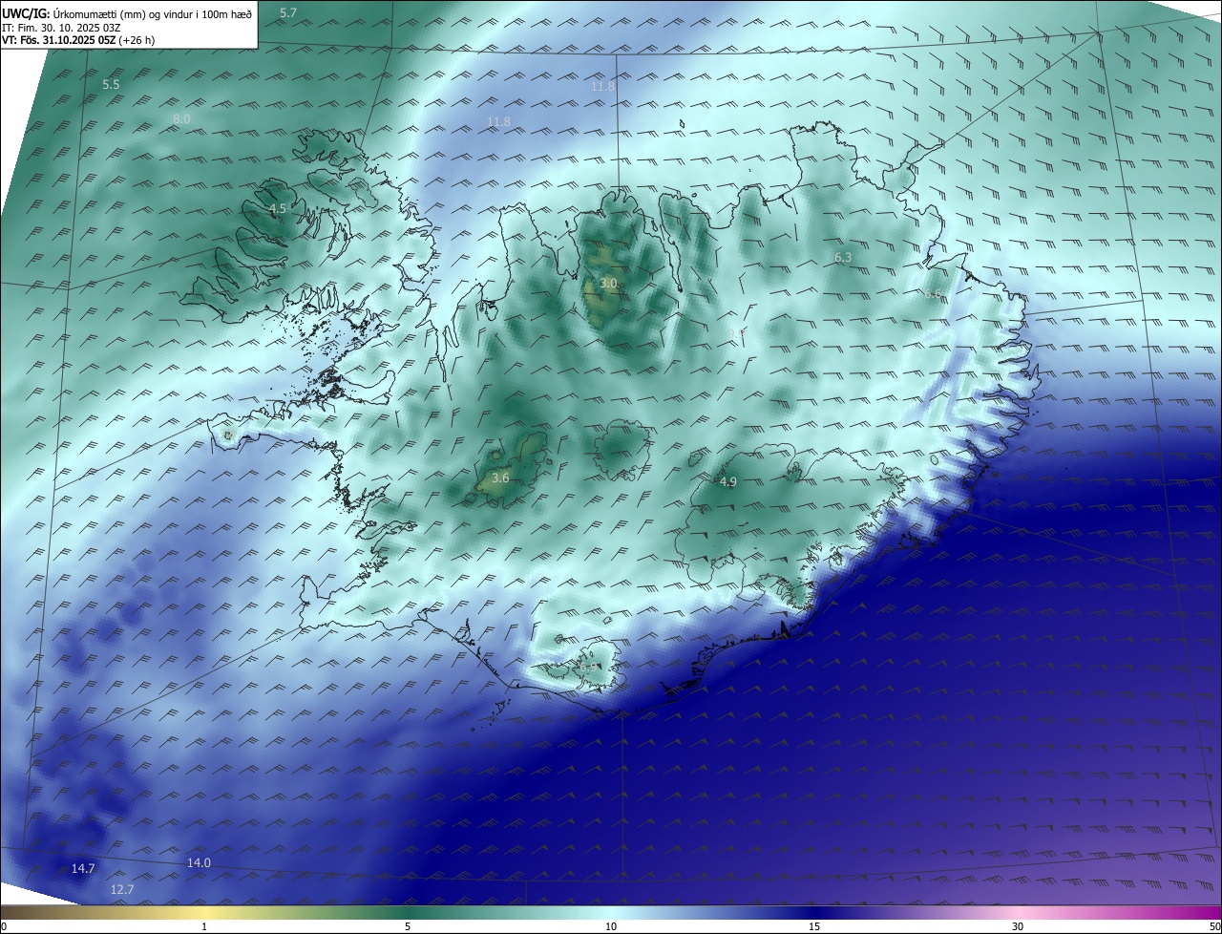1222x934 pixels.
Task: Select the "IT: Fim. 30. 10. 2025 03Z" line
Action: pos(61,28)
